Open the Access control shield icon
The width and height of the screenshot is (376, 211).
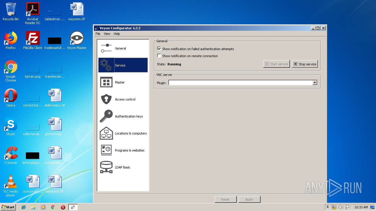coord(106,99)
